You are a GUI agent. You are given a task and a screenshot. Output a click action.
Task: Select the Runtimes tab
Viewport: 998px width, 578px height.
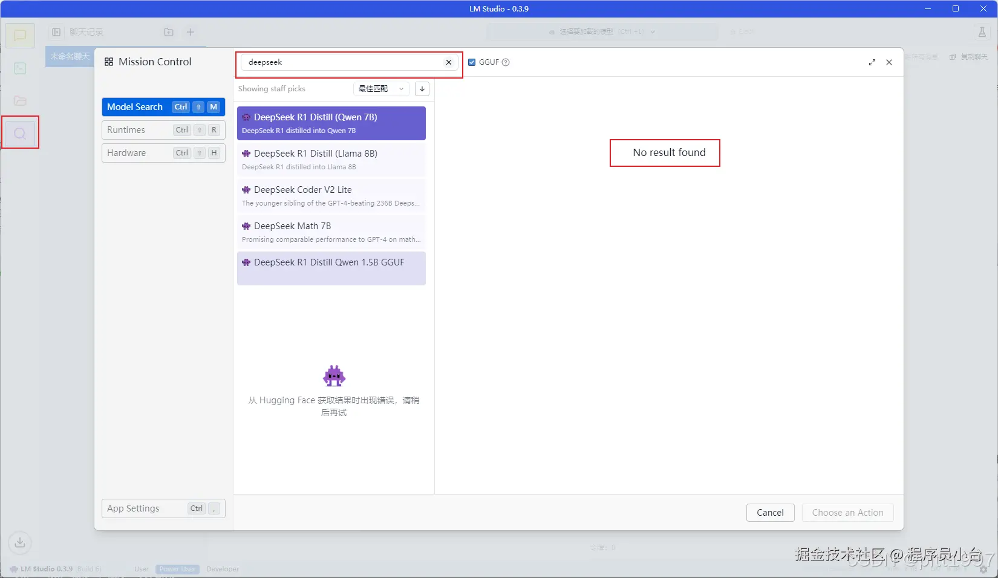click(163, 130)
